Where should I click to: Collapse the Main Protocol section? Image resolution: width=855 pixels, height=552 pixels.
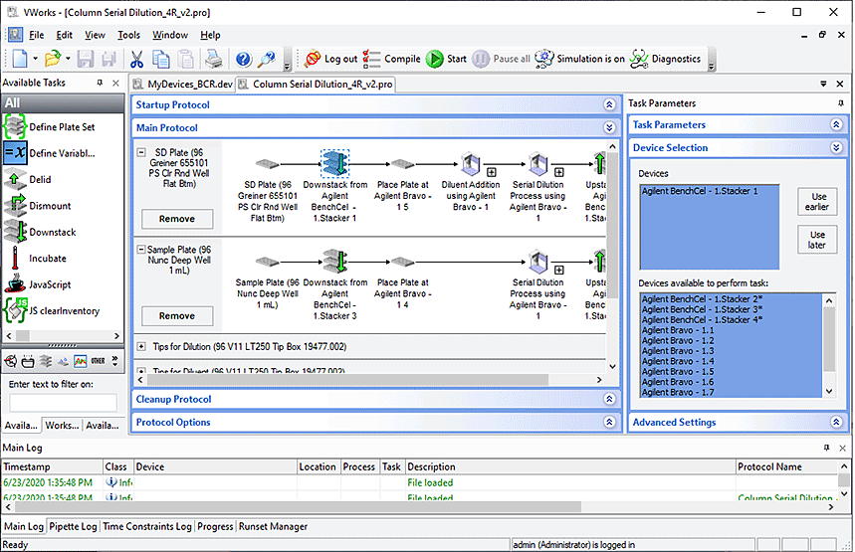609,127
